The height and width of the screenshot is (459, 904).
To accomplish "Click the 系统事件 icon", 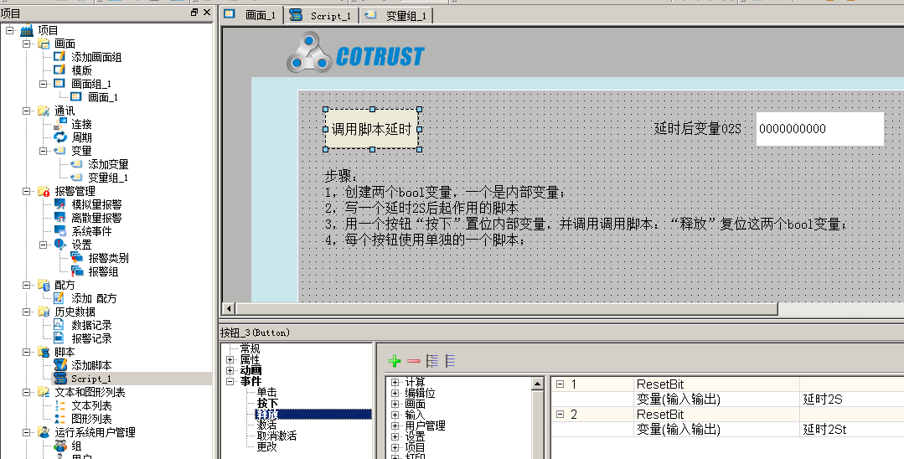I will point(60,230).
